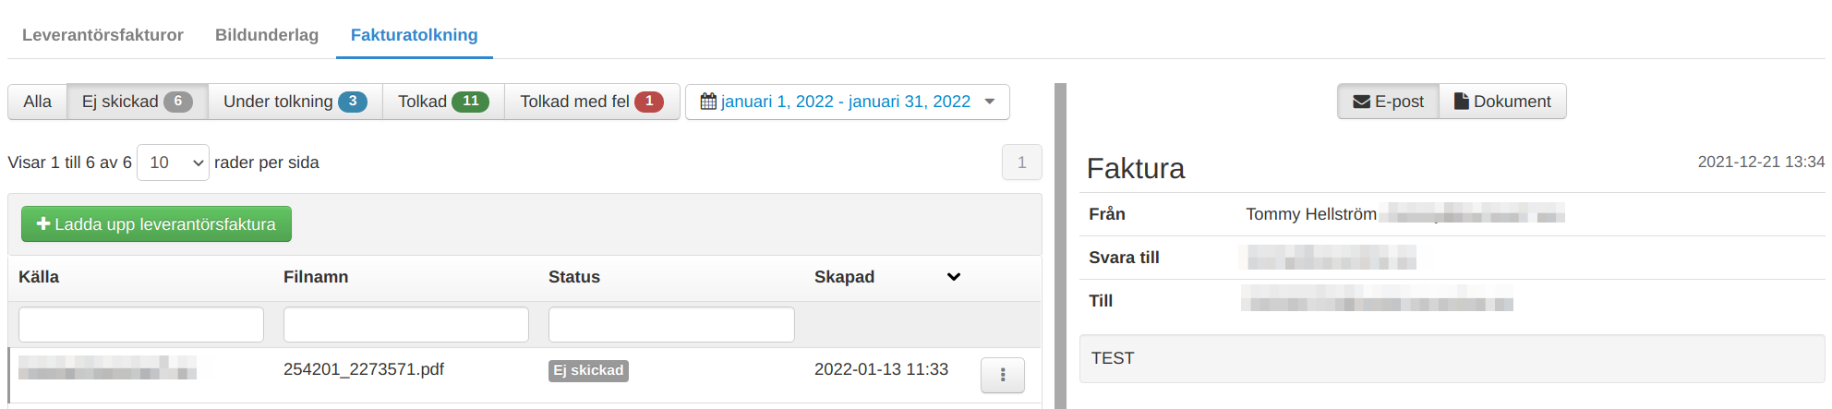Image resolution: width=1832 pixels, height=409 pixels.
Task: Switch to Leverantörsfakturor tab
Action: click(102, 35)
